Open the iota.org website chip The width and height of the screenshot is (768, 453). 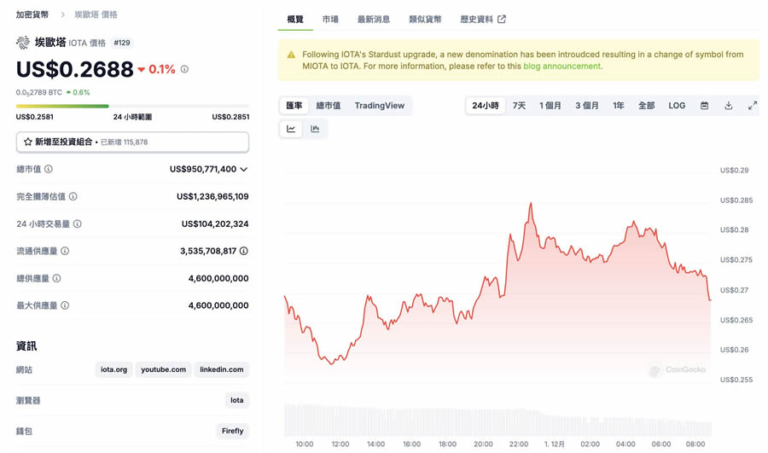[113, 369]
